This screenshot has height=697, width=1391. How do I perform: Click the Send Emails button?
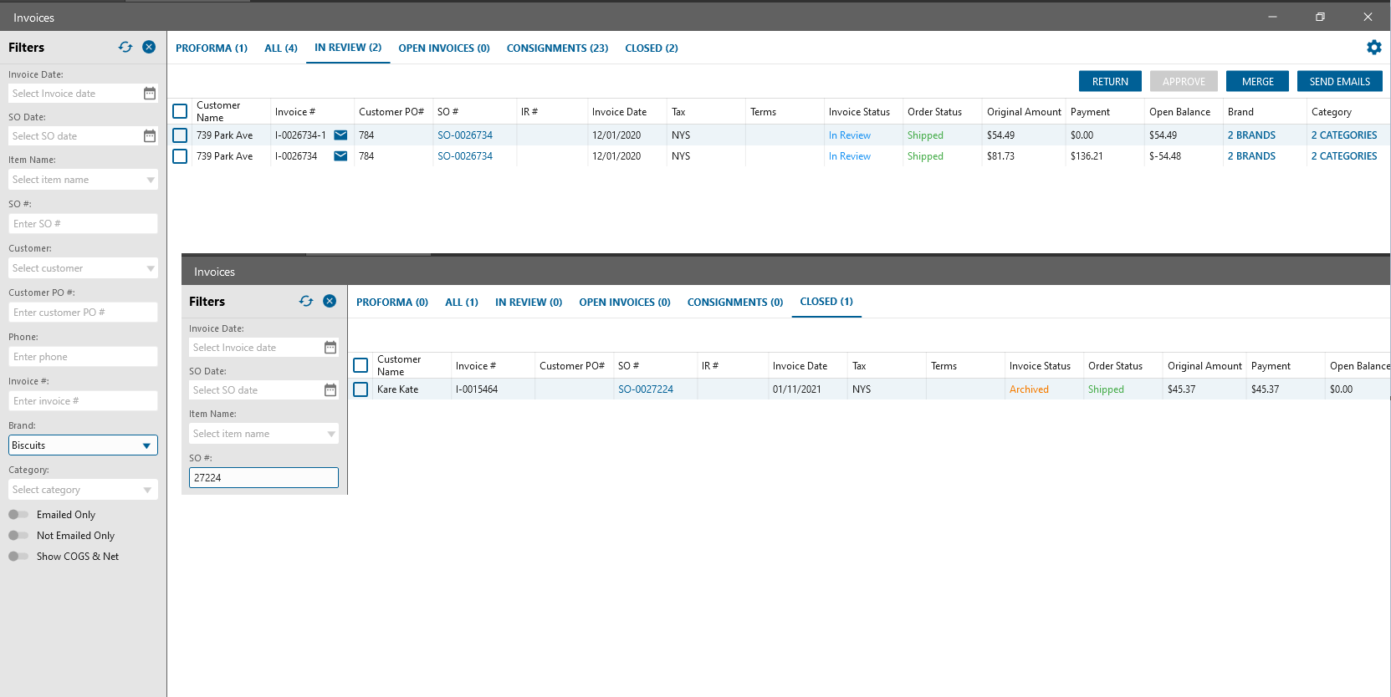pyautogui.click(x=1340, y=81)
